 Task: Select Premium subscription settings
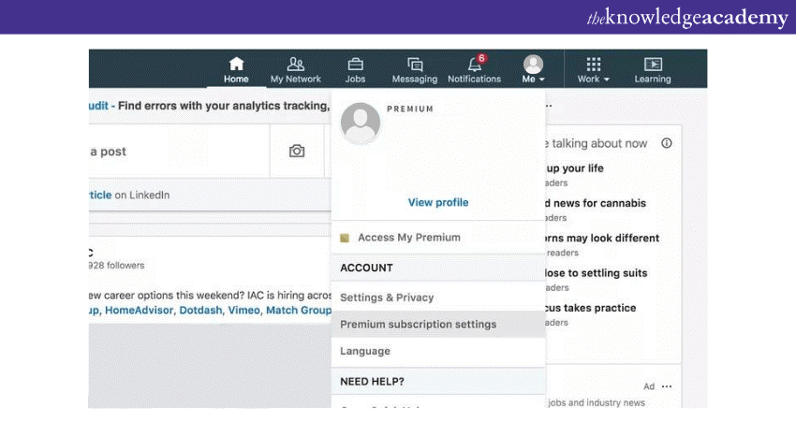pyautogui.click(x=418, y=325)
